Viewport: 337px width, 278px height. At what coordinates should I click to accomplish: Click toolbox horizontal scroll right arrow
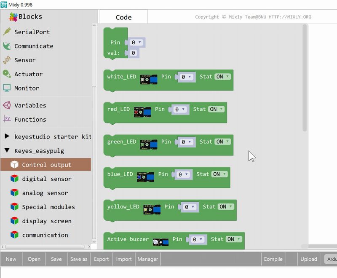[x=89, y=247]
